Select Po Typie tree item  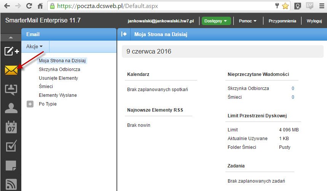48,104
